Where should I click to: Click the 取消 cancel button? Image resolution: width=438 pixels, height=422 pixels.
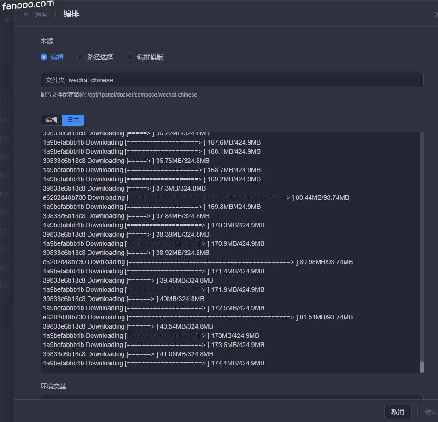(x=397, y=412)
